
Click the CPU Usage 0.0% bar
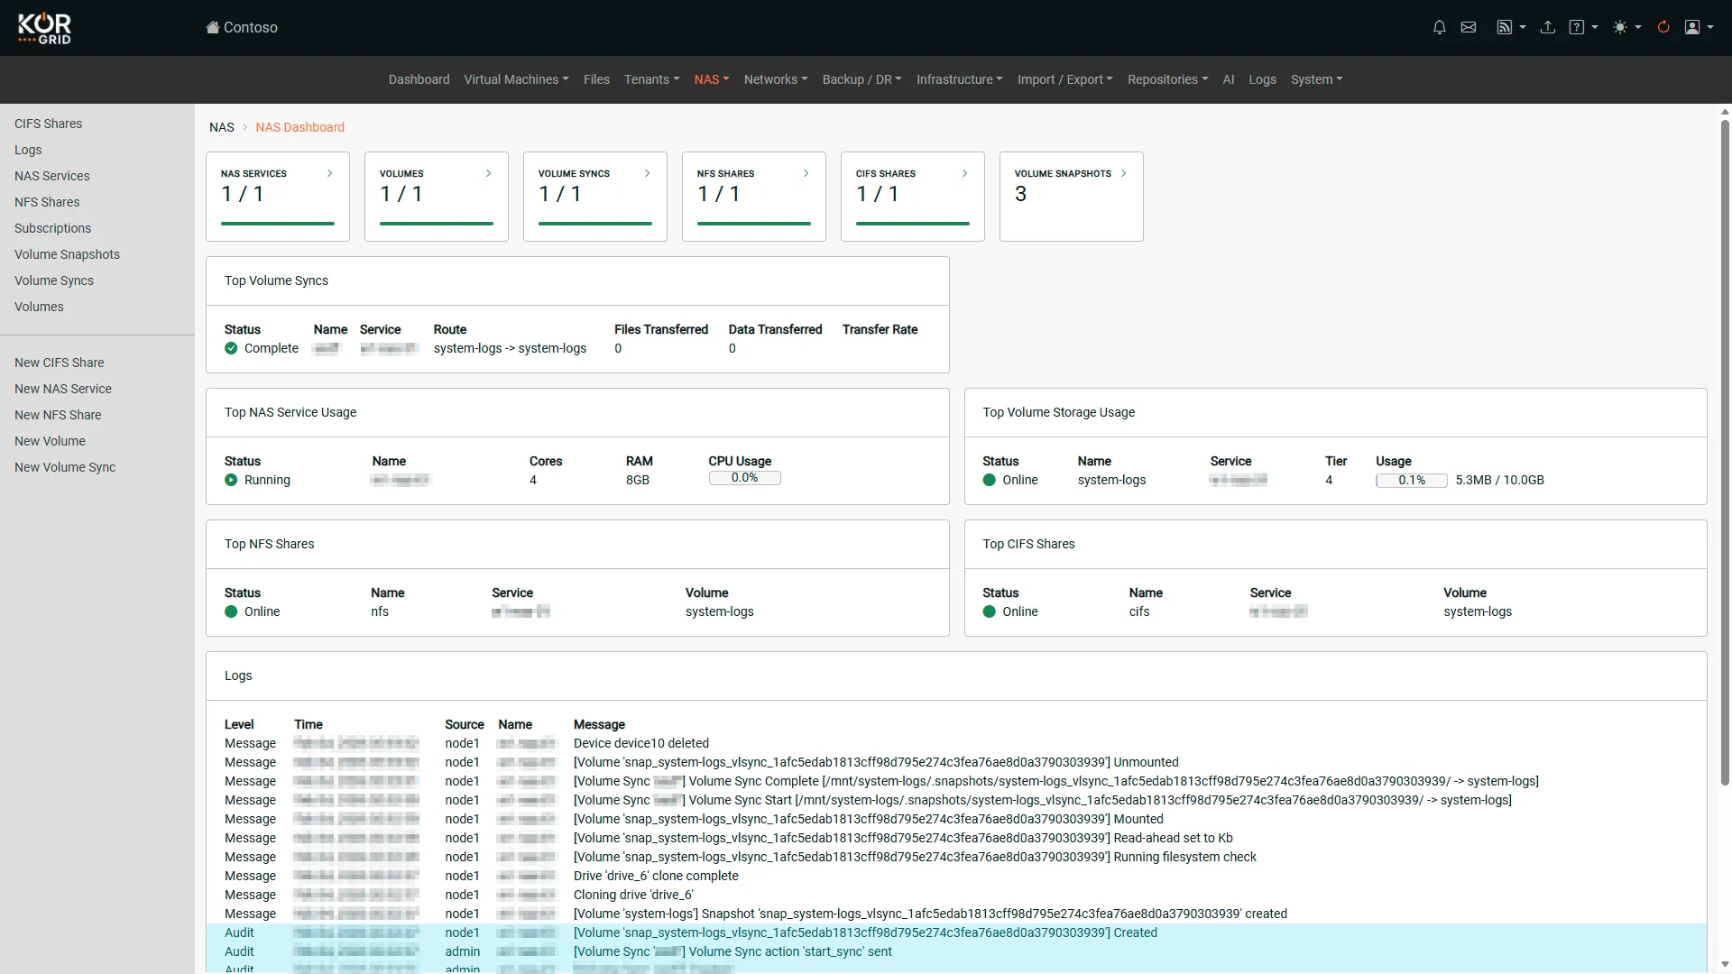point(744,478)
